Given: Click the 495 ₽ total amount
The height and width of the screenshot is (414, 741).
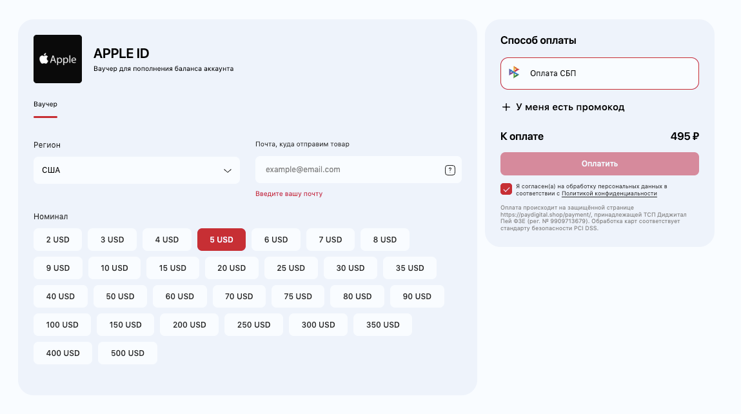Looking at the screenshot, I should pyautogui.click(x=684, y=137).
